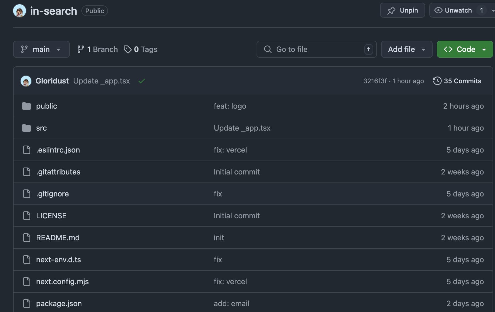This screenshot has width=495, height=312.
Task: Click the tag icon next to 0 Tags
Action: point(127,49)
